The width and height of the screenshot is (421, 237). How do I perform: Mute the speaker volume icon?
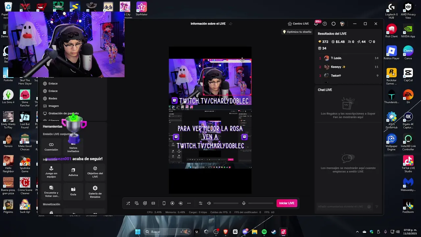point(209,203)
